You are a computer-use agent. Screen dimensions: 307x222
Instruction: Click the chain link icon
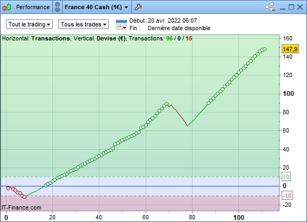[x=57, y=7]
